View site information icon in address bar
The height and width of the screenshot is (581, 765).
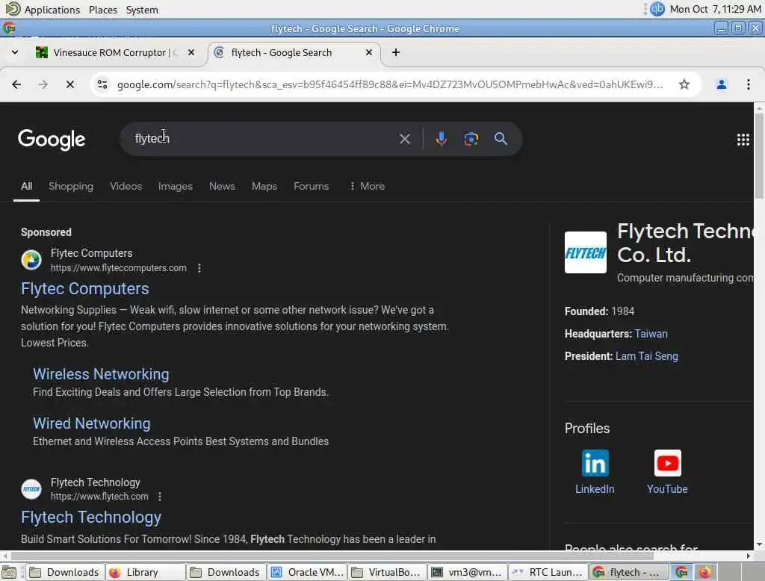[x=102, y=84]
